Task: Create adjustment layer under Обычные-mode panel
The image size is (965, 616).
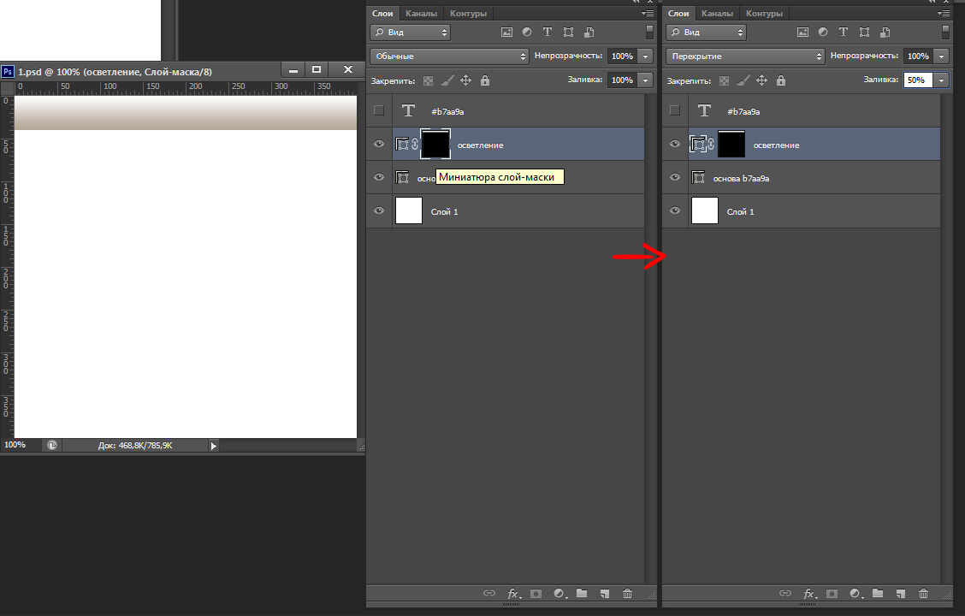Action: [559, 593]
